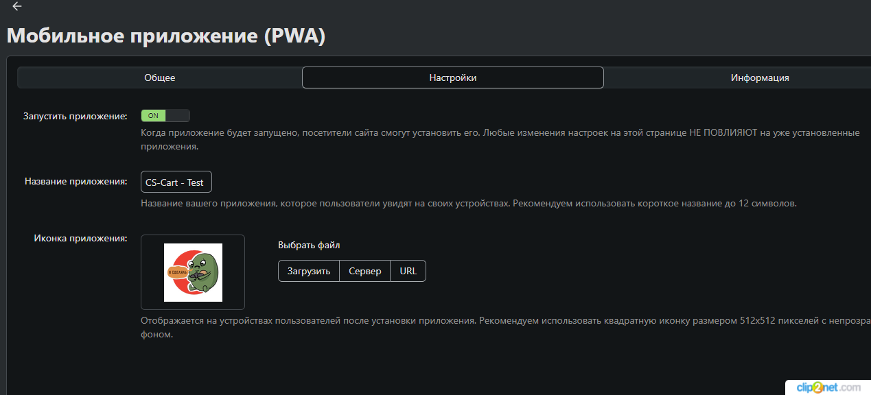Click the "Название приложения:" label
Screen dimensions: 871x395
click(x=76, y=182)
